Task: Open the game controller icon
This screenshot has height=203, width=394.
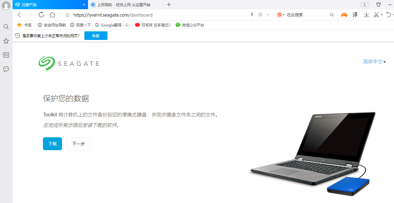Action: (344, 15)
